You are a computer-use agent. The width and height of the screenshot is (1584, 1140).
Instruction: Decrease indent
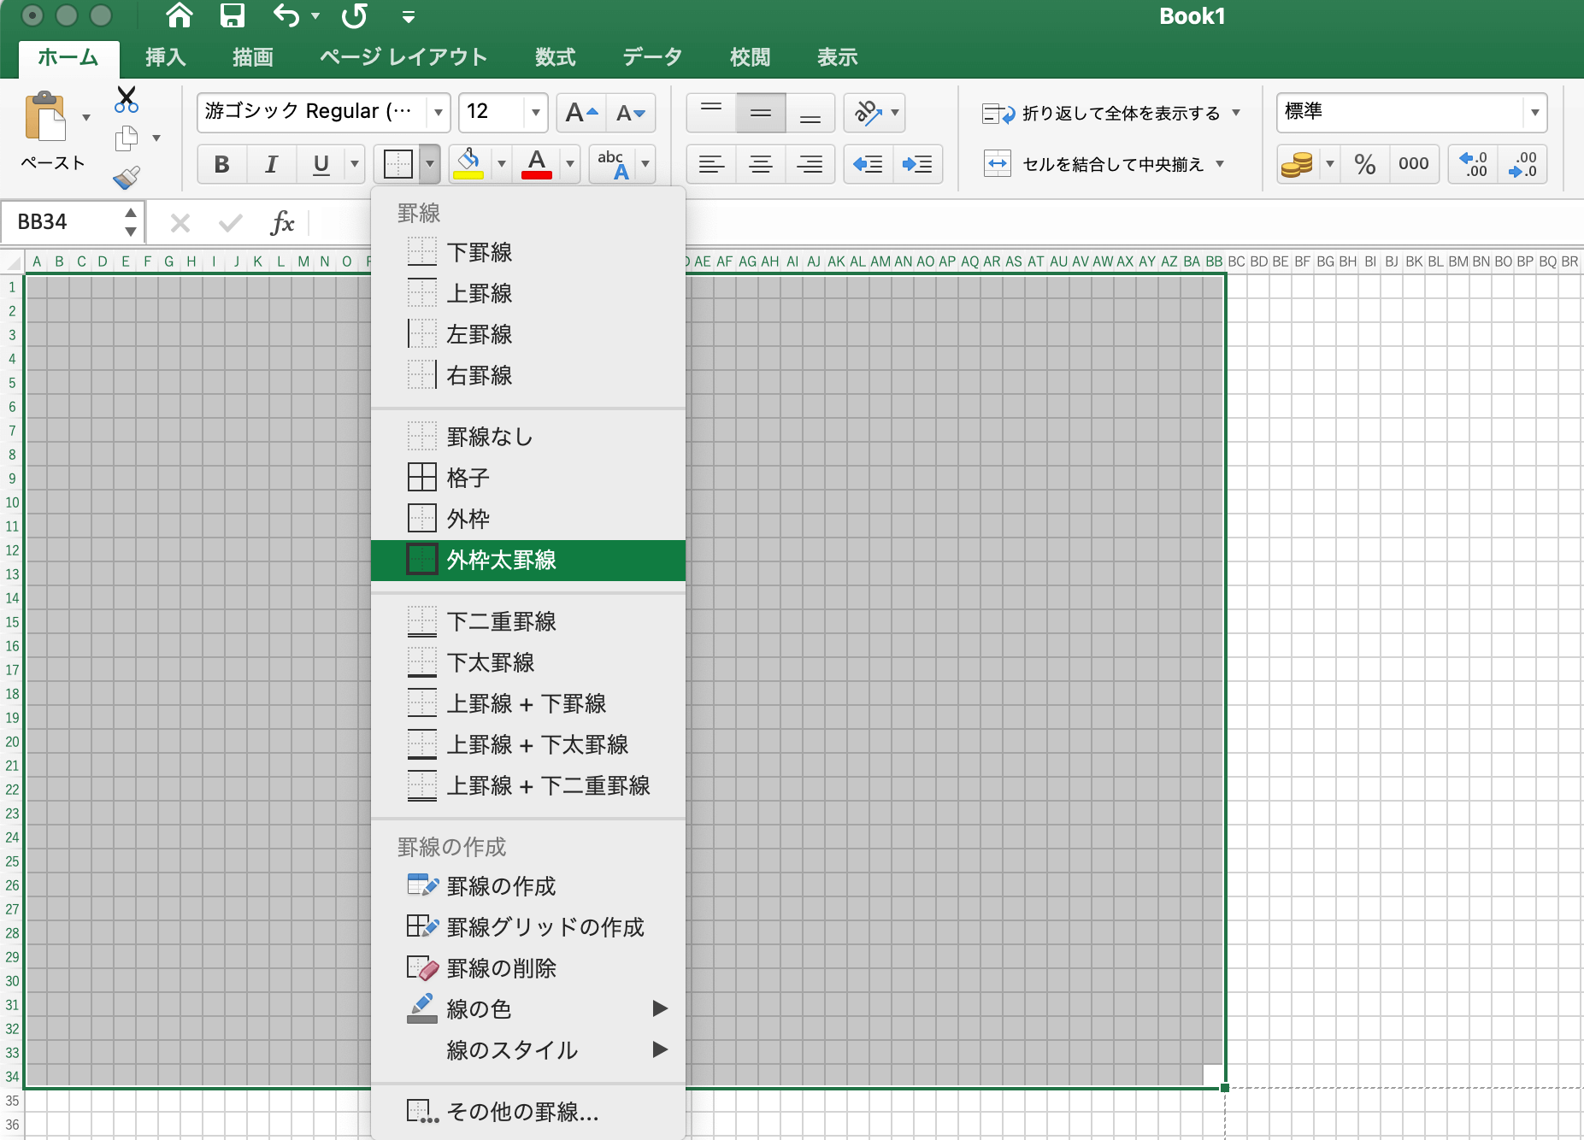point(869,164)
